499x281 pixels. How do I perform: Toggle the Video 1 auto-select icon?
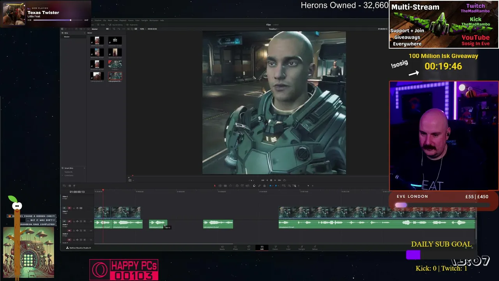pos(77,208)
